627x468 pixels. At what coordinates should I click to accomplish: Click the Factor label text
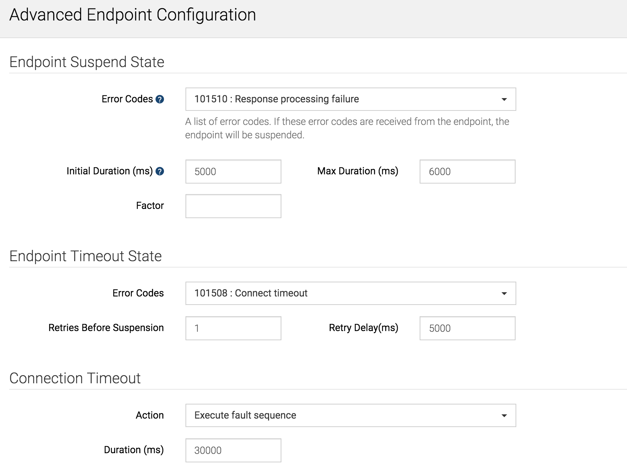(150, 206)
